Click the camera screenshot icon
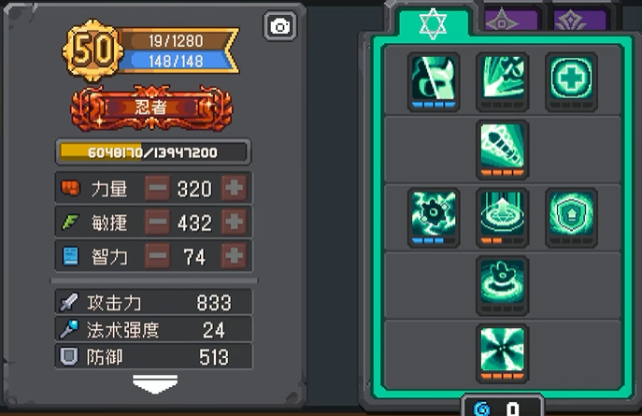The width and height of the screenshot is (642, 416). click(279, 26)
